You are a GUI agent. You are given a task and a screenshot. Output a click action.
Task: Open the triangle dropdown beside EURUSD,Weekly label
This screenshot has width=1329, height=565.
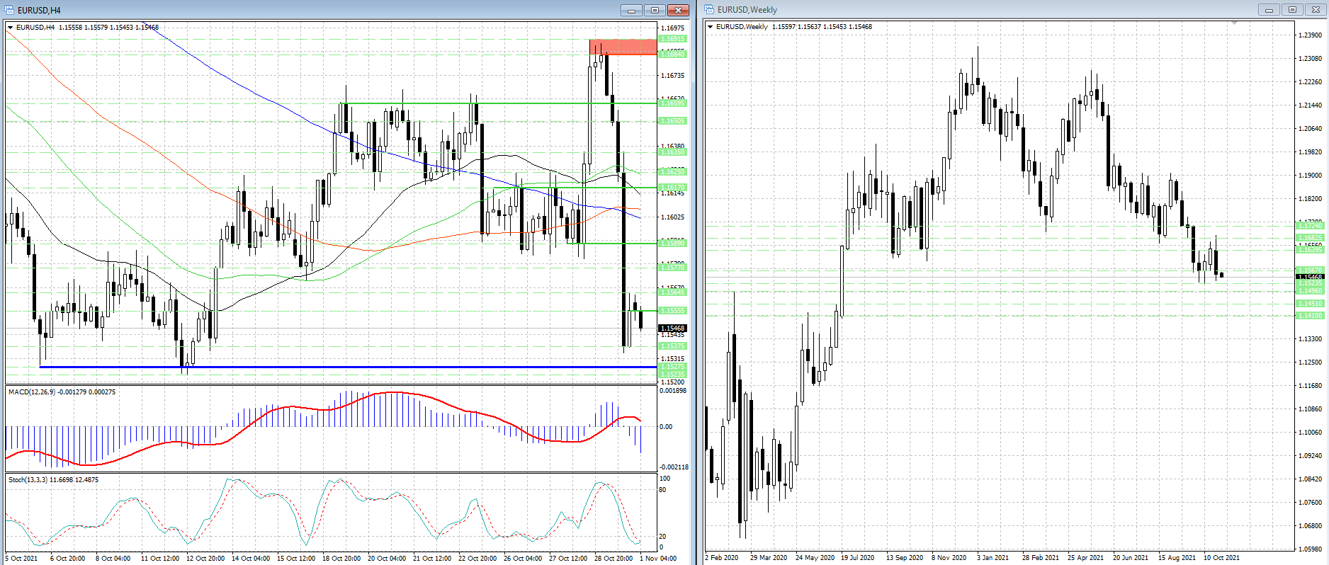click(710, 27)
